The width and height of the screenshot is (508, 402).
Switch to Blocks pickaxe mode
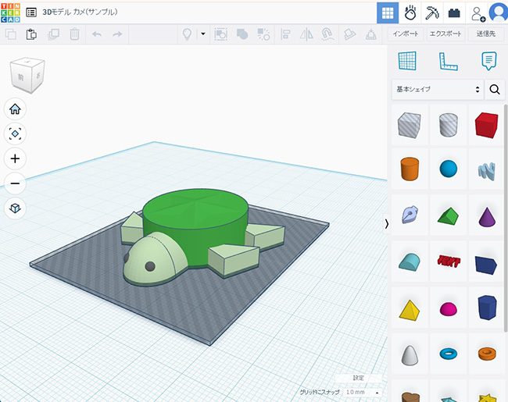432,13
